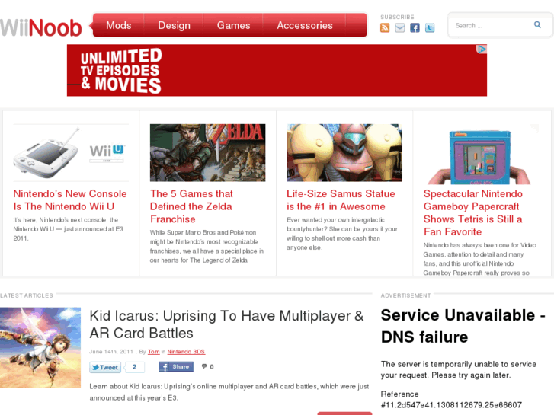Click author link Tom
This screenshot has width=554, height=415.
tap(154, 352)
